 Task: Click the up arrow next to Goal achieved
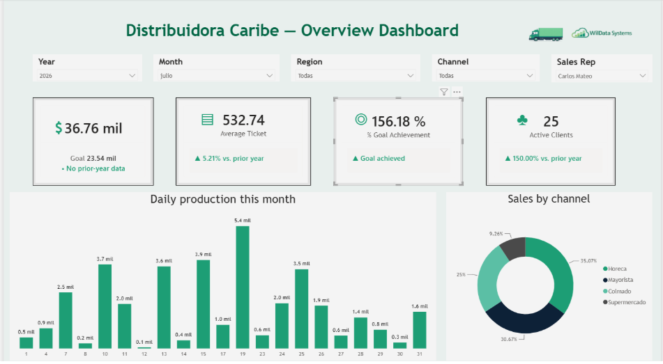point(355,159)
